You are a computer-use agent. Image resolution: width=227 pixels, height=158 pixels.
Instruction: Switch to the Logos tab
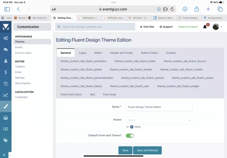(x=83, y=53)
